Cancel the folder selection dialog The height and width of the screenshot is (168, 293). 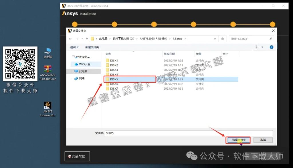point(263,140)
